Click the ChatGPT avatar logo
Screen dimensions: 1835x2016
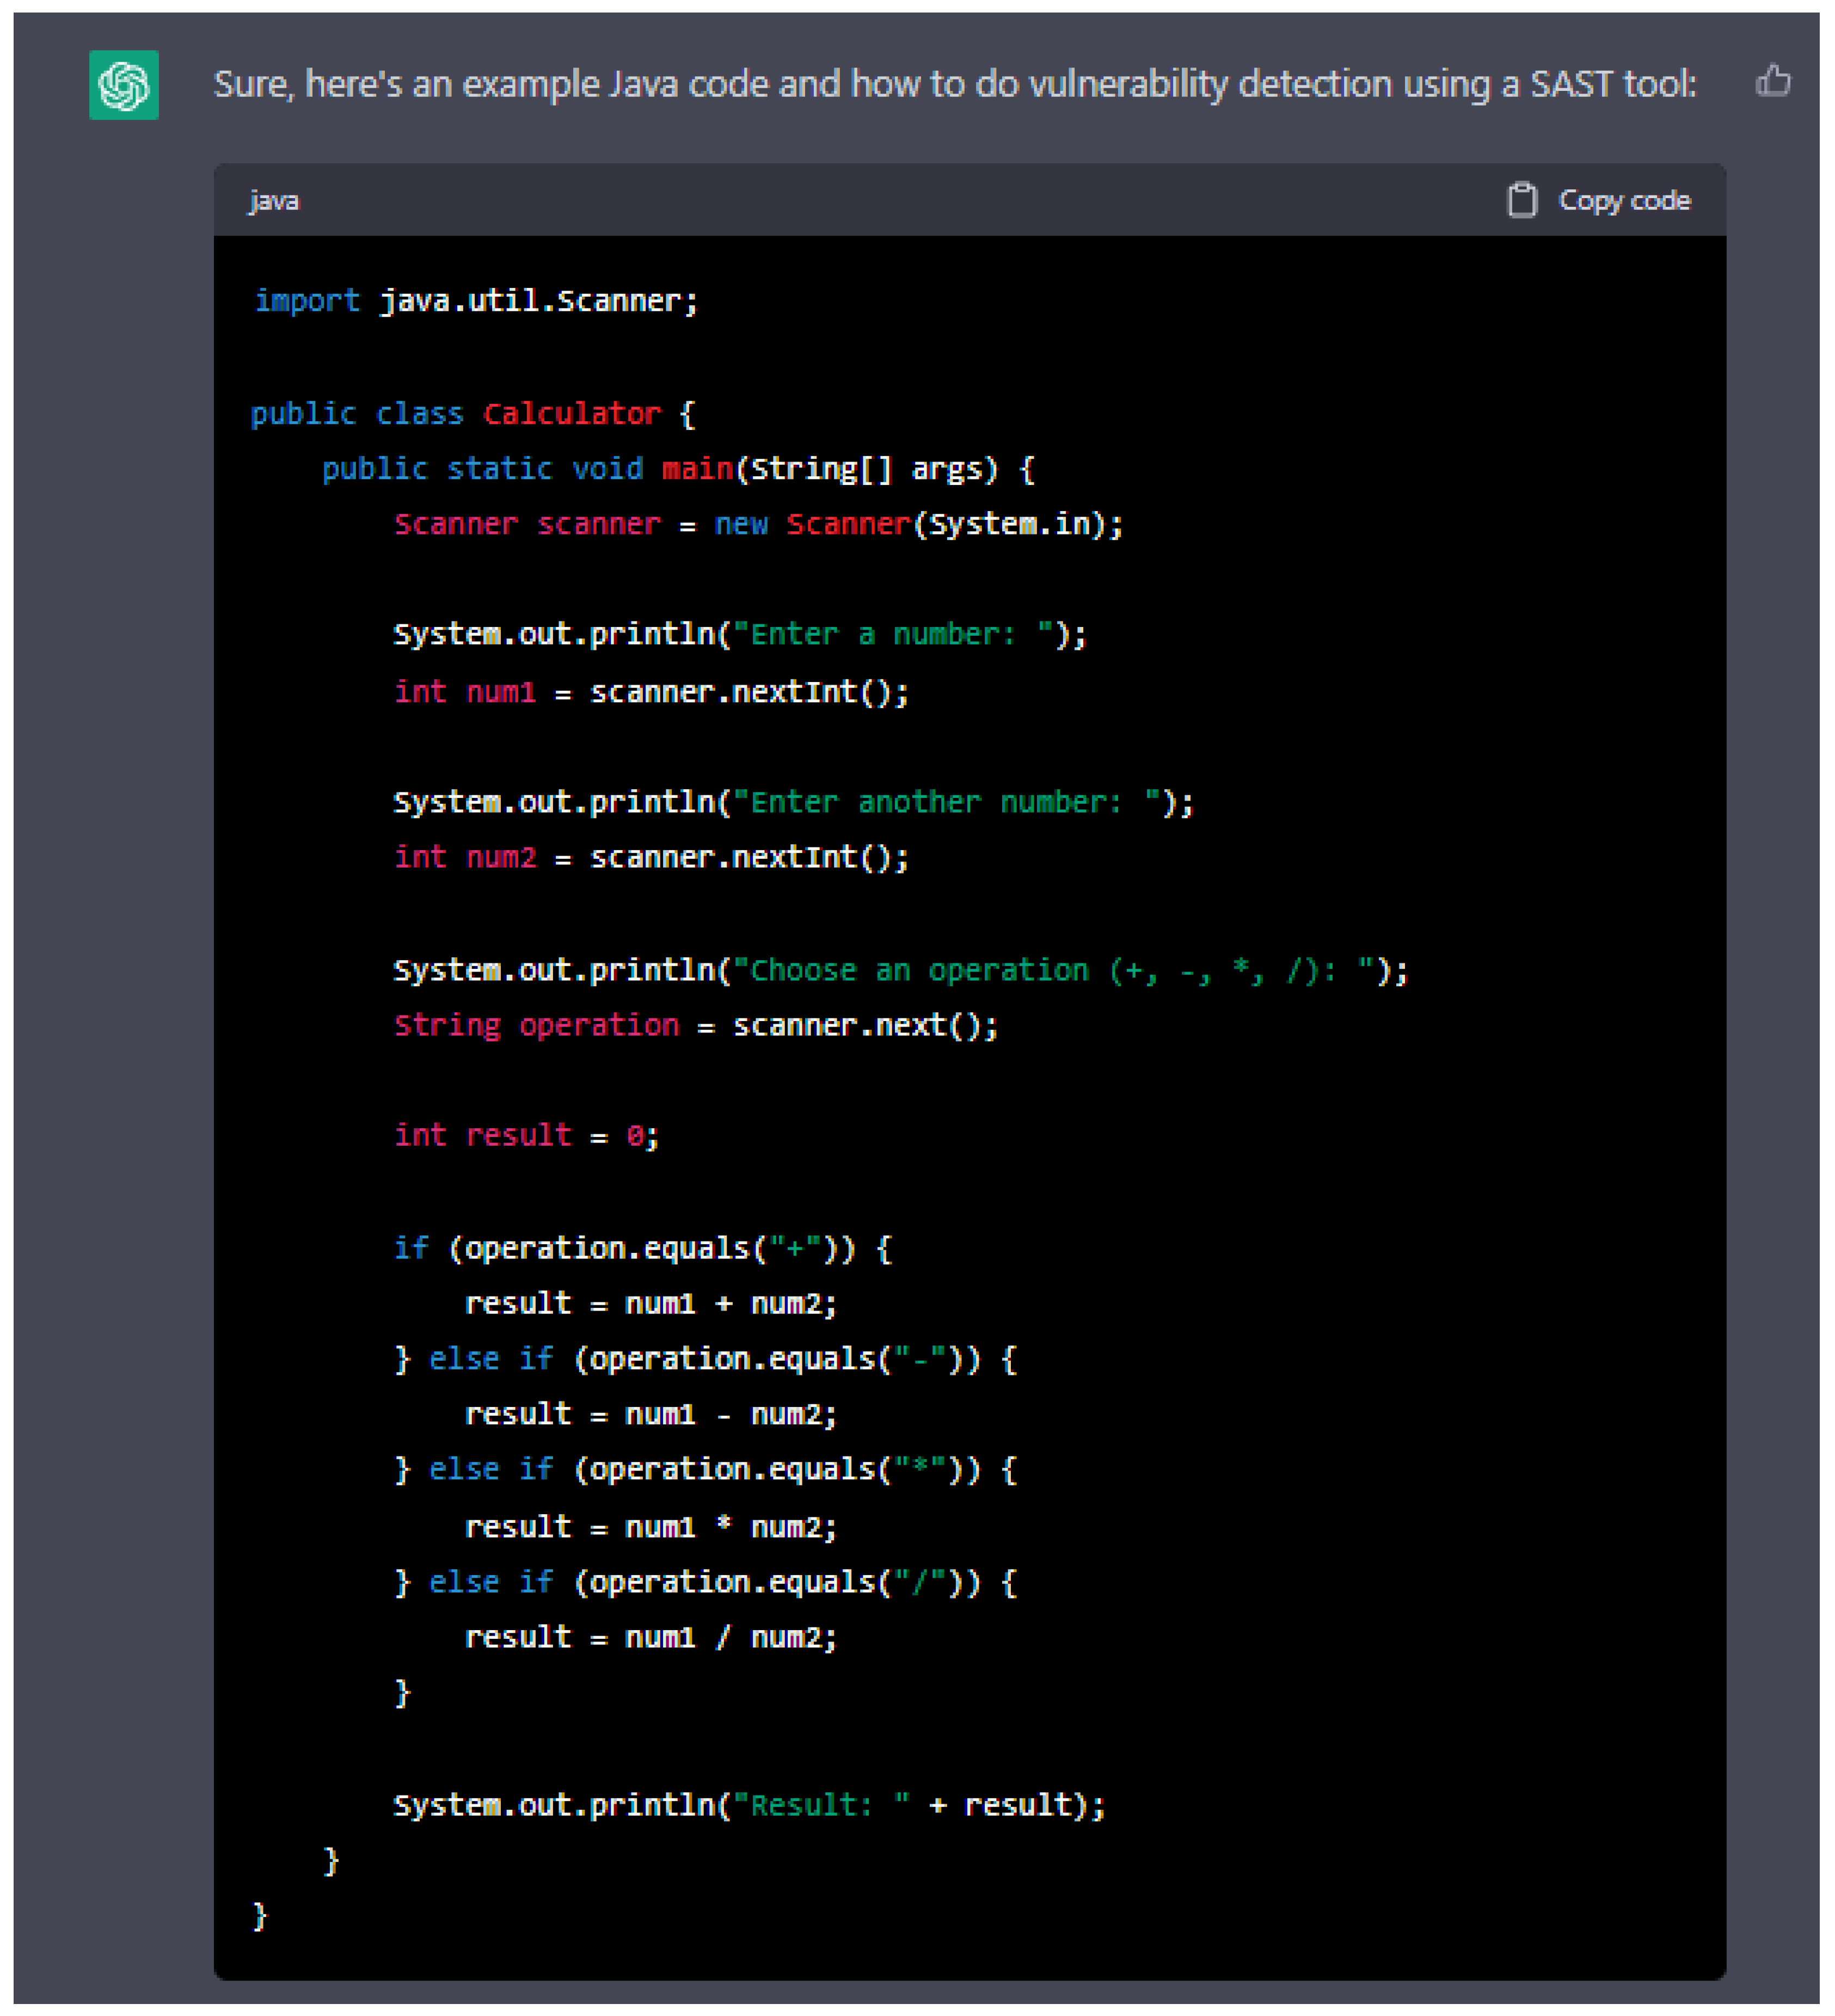[124, 85]
